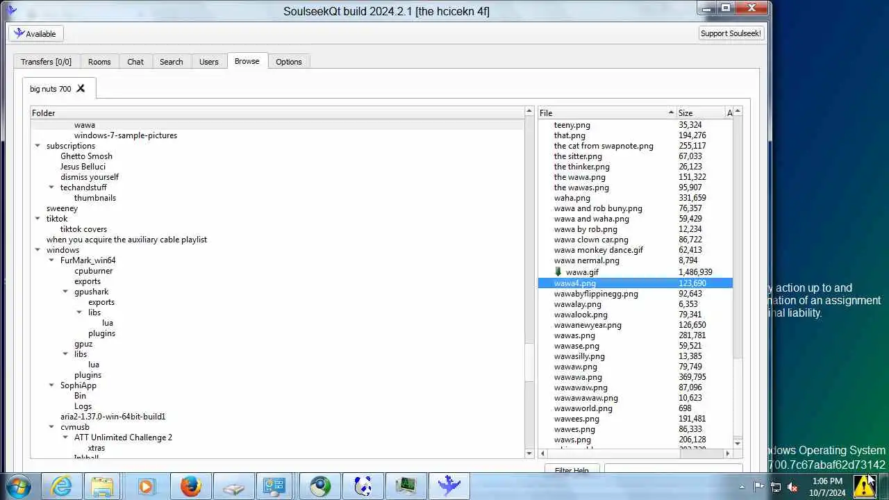Sort the list by the File column header

607,112
